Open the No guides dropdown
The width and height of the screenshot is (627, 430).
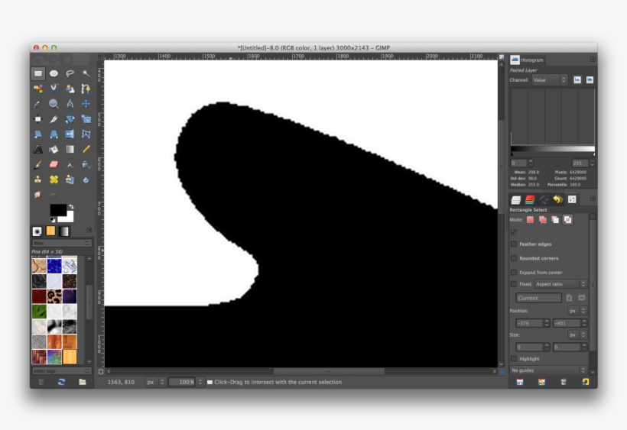click(548, 370)
